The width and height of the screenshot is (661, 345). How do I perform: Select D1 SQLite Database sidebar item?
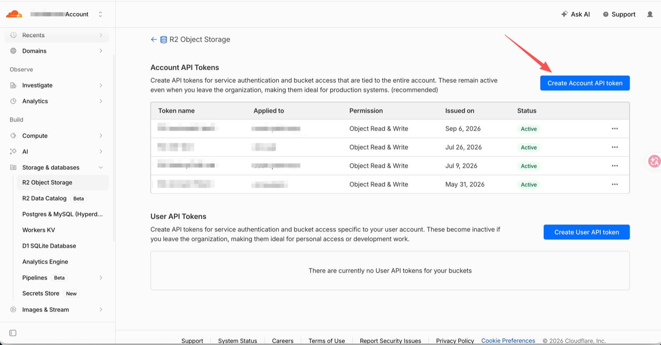pyautogui.click(x=63, y=246)
